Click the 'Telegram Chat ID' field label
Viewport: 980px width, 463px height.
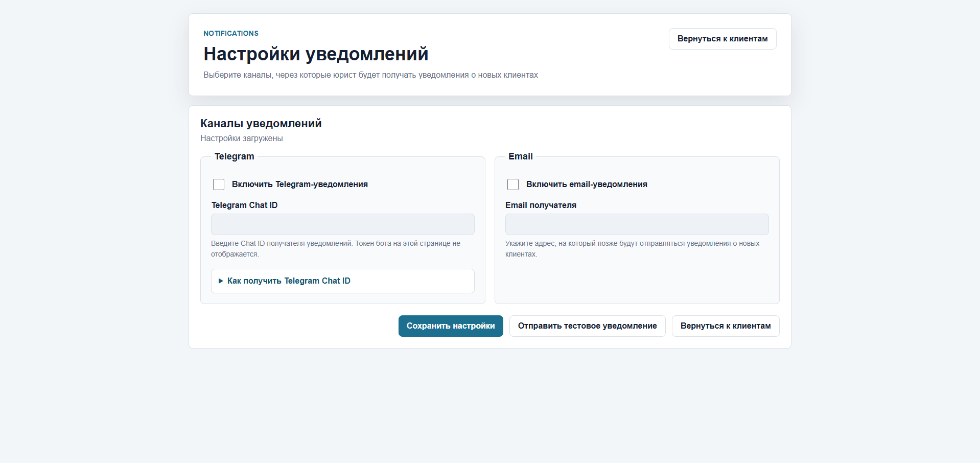(245, 205)
